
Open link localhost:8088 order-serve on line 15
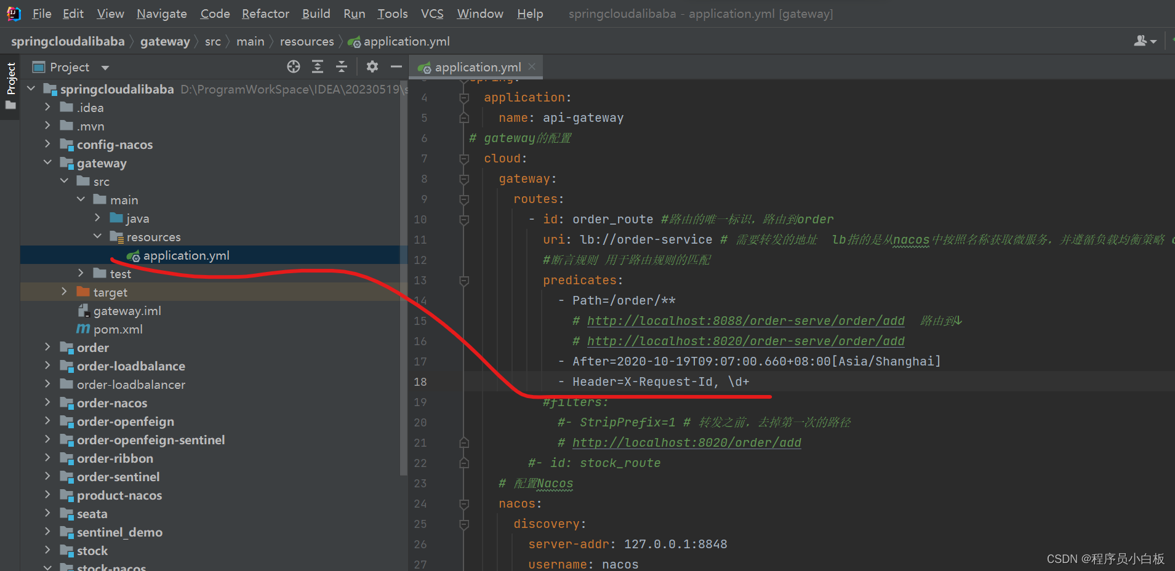745,321
